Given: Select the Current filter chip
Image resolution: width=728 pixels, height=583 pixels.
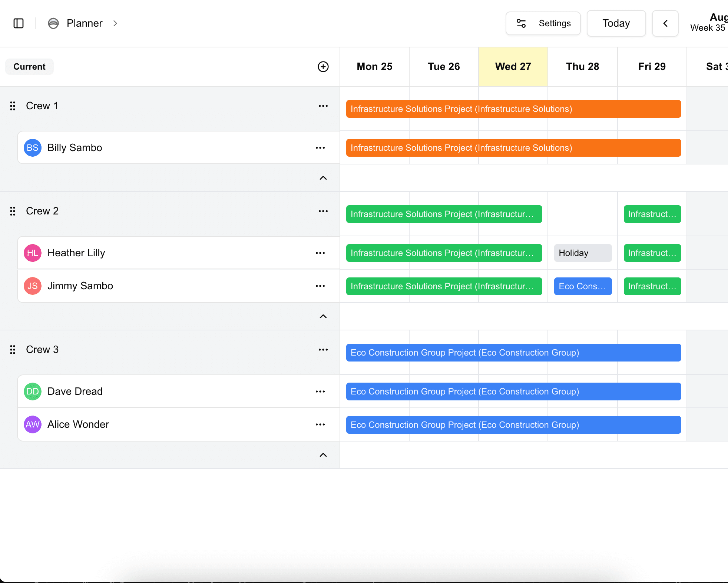Looking at the screenshot, I should pyautogui.click(x=29, y=67).
